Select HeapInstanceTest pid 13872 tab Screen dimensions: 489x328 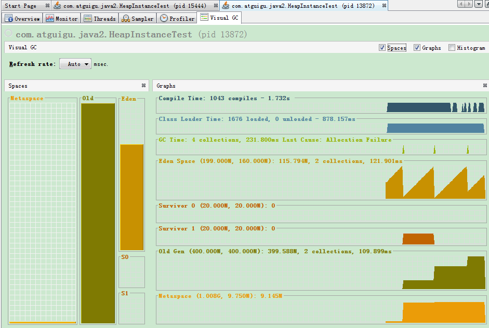pos(303,6)
